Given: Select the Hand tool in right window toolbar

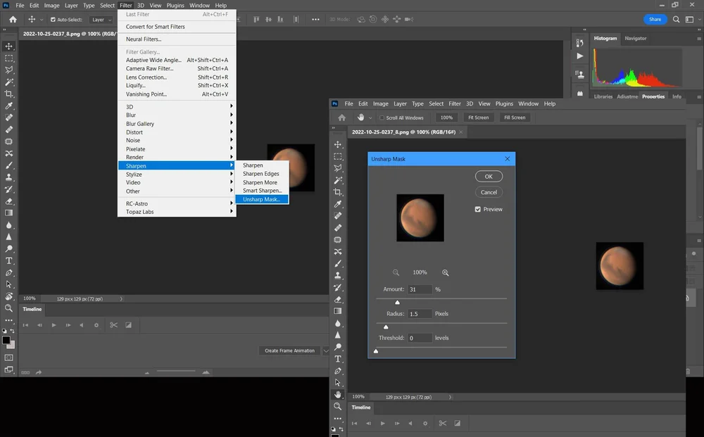Looking at the screenshot, I should tap(338, 394).
